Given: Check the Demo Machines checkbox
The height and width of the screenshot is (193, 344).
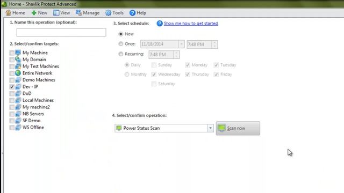Looking at the screenshot, I should point(12,80).
